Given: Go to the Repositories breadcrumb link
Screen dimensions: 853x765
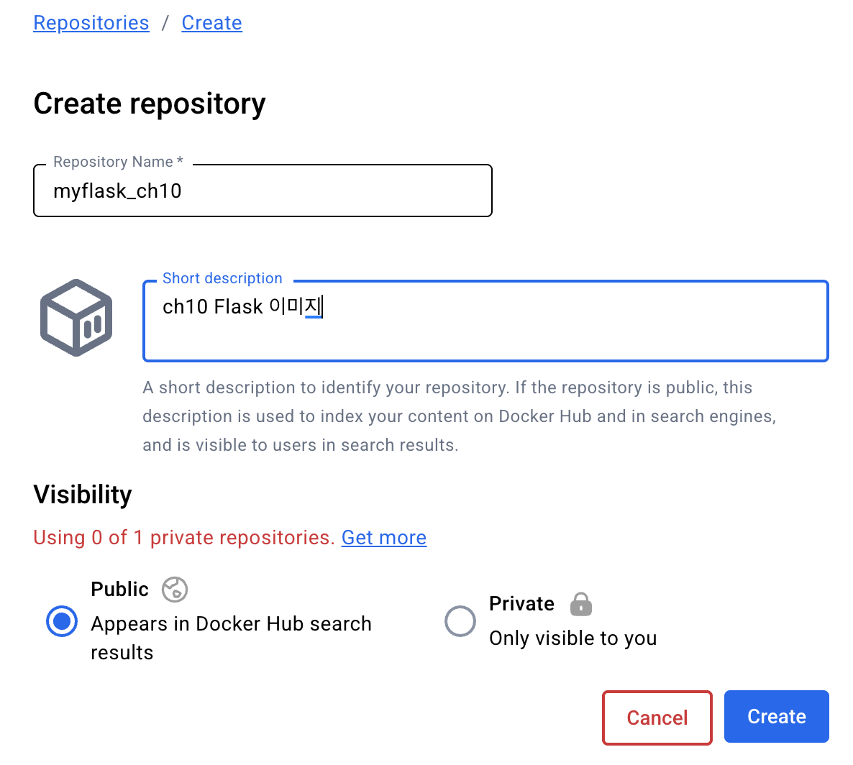Looking at the screenshot, I should pos(91,23).
